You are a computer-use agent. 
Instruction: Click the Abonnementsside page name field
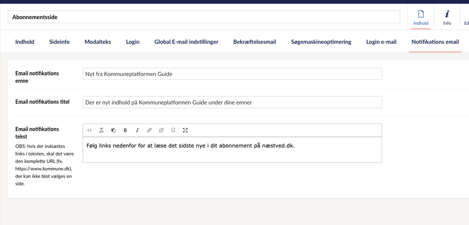[204, 17]
